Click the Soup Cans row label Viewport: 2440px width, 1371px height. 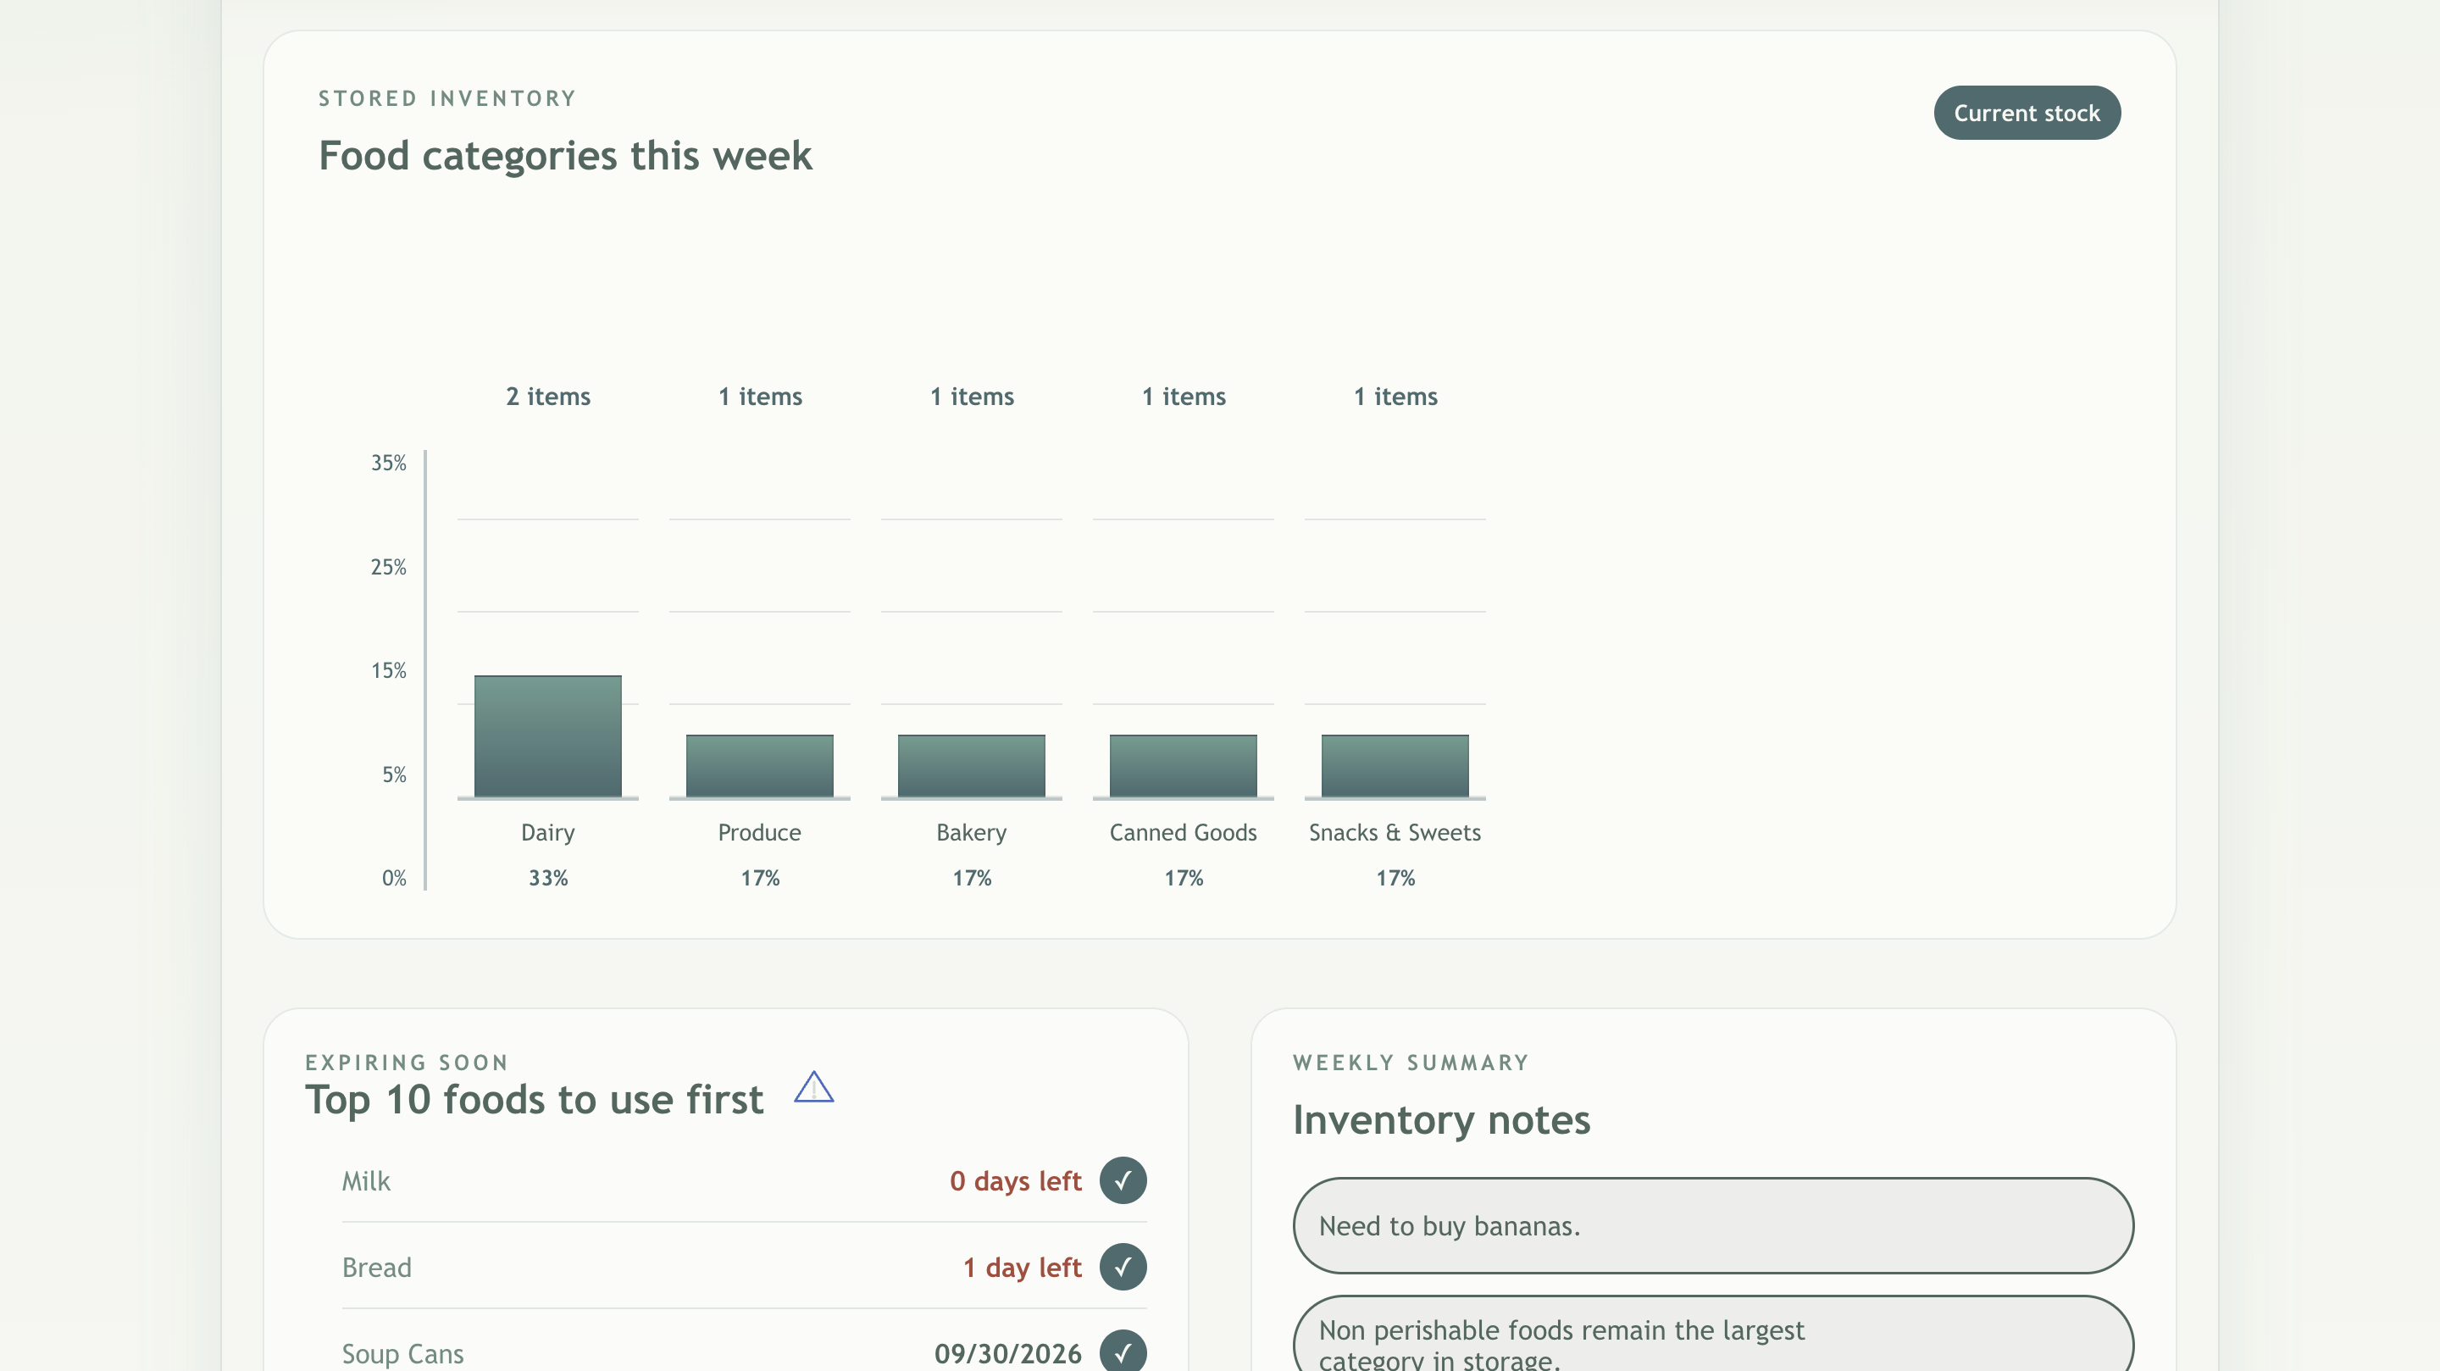tap(402, 1354)
